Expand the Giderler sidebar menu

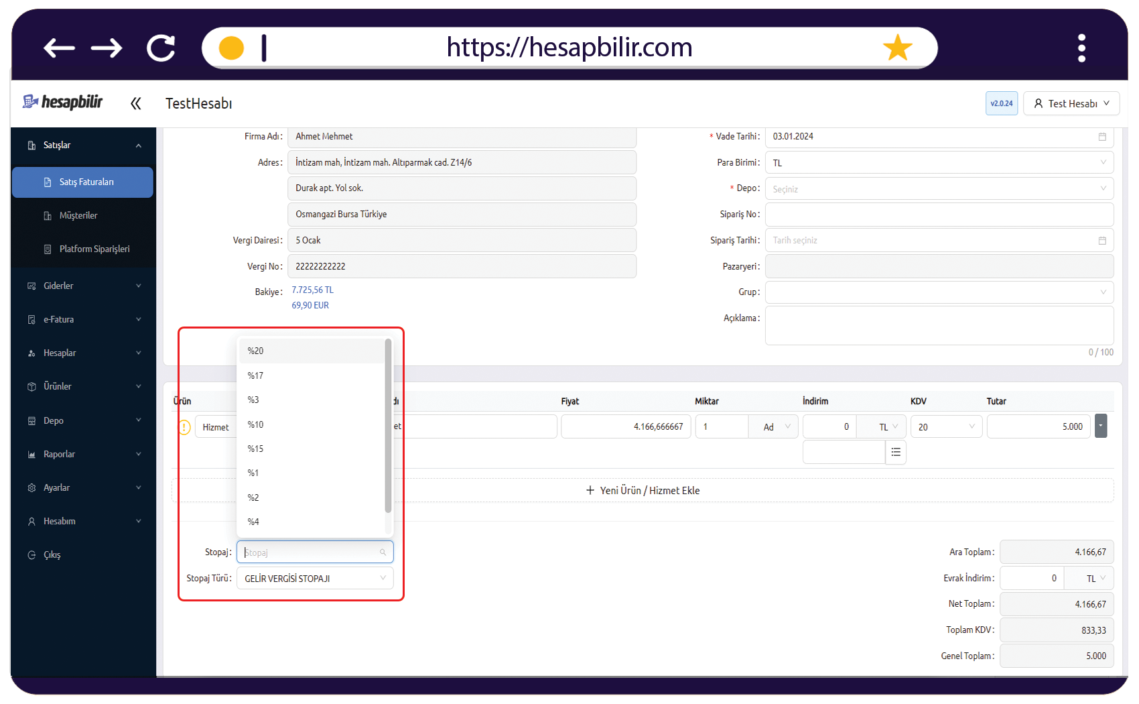pyautogui.click(x=84, y=286)
